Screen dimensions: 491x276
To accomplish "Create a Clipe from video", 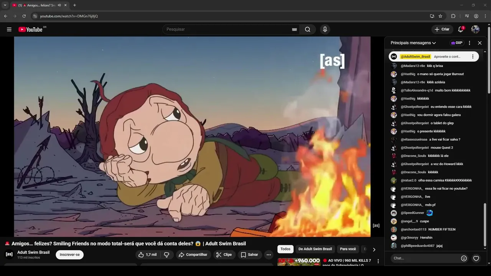I will point(224,255).
